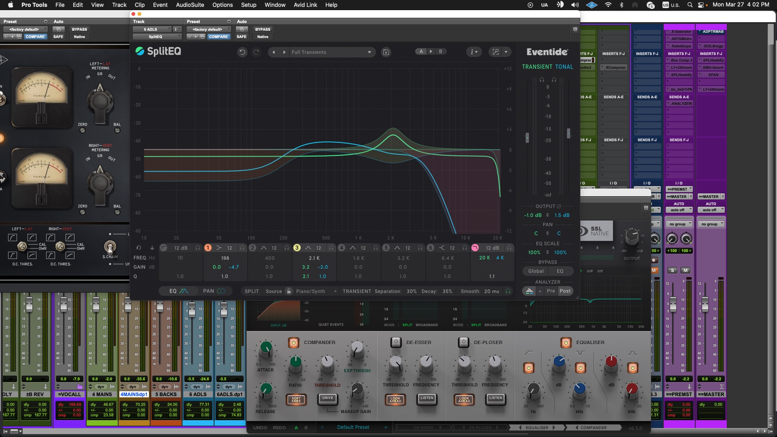Click the SplitEQ zoom-to-fit icon
This screenshot has height=437, width=777.
pos(495,52)
